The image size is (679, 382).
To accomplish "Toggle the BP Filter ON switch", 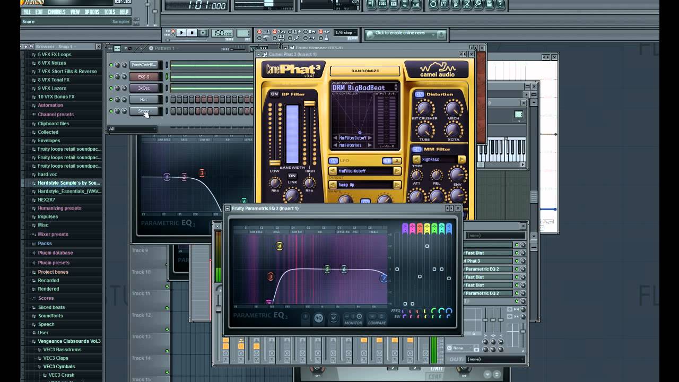I will [x=274, y=94].
